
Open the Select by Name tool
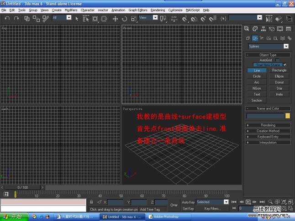coord(86,19)
